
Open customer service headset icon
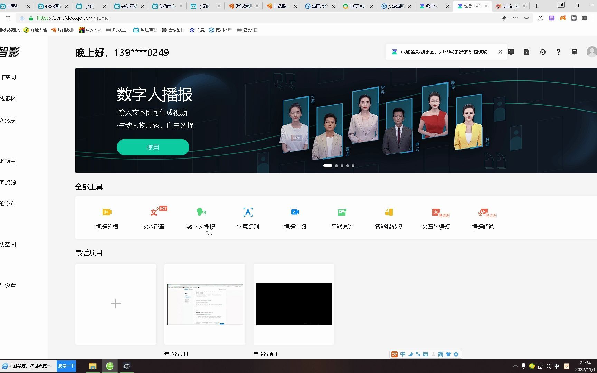tap(543, 52)
